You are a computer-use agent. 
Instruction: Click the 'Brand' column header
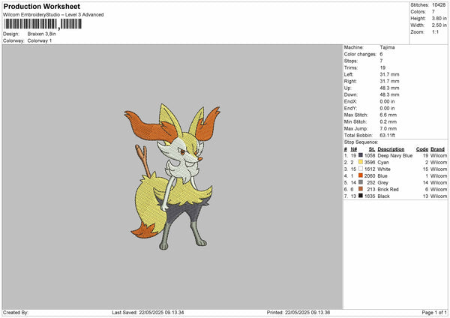[x=438, y=149]
